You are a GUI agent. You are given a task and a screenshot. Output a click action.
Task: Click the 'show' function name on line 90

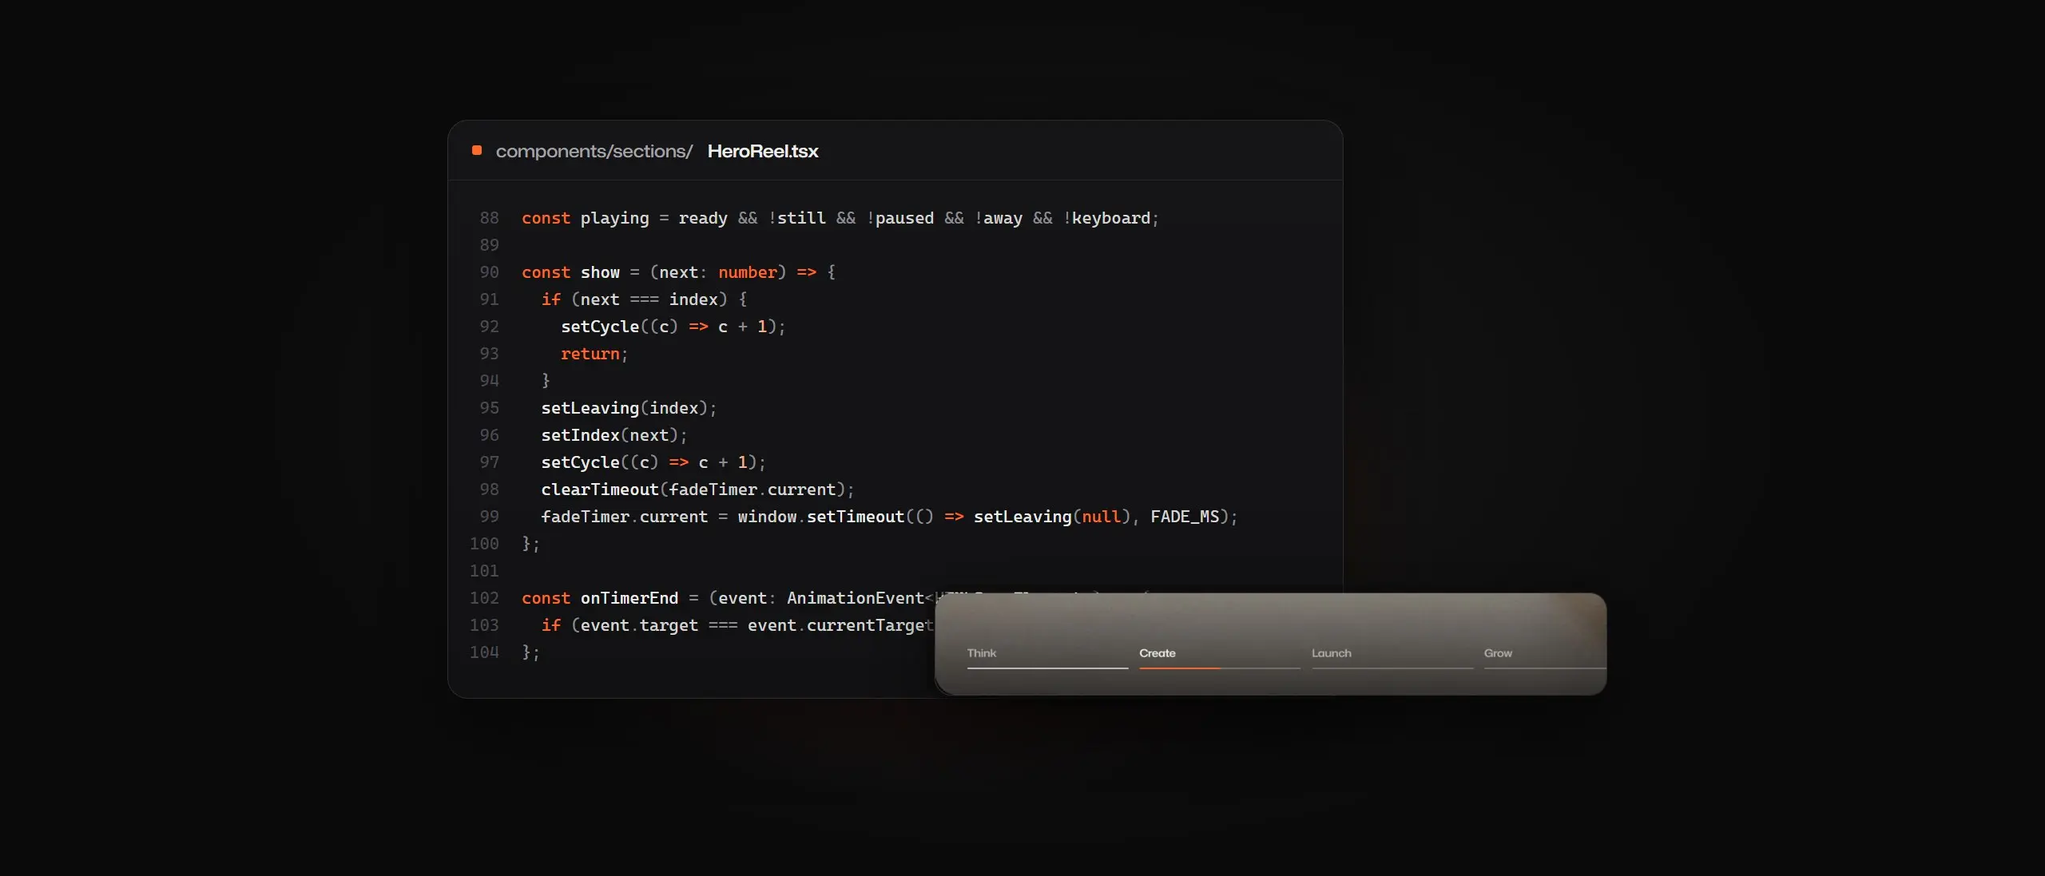click(600, 272)
